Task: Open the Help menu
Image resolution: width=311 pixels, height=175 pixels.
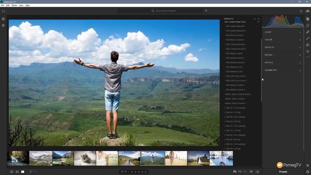Action: 28,5
